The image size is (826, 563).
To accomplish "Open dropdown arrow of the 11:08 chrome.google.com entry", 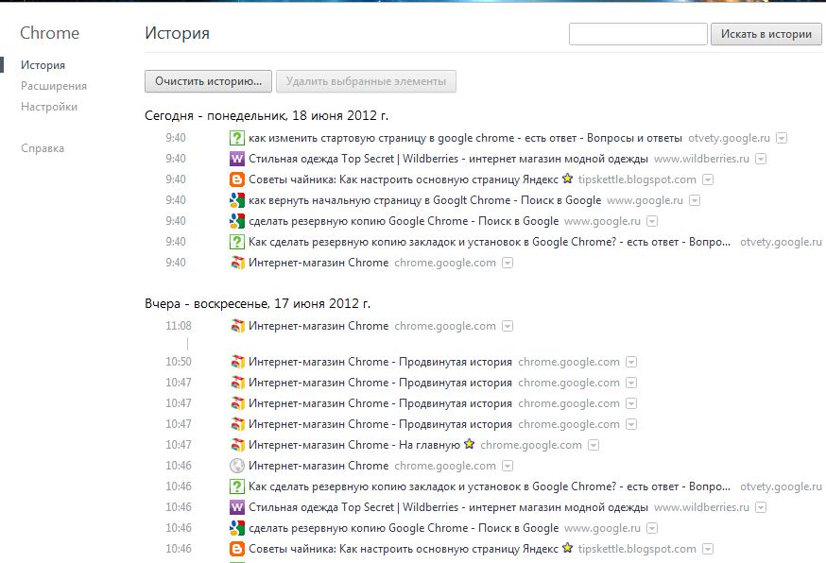I will (508, 326).
